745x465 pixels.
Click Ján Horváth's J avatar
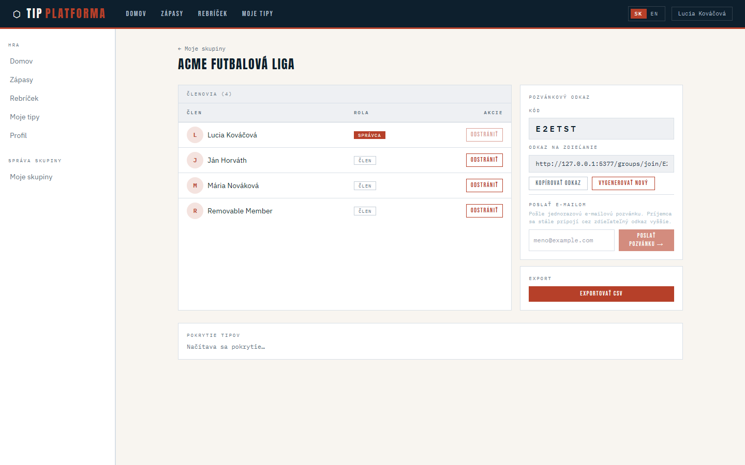pyautogui.click(x=195, y=160)
